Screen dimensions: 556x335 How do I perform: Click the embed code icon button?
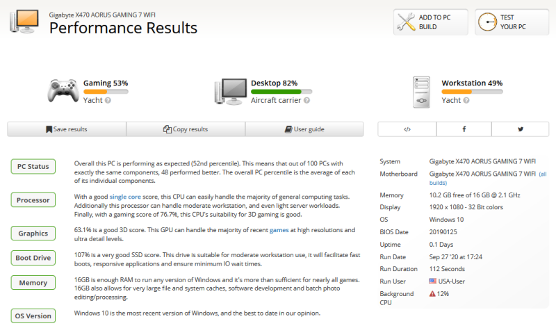(407, 129)
